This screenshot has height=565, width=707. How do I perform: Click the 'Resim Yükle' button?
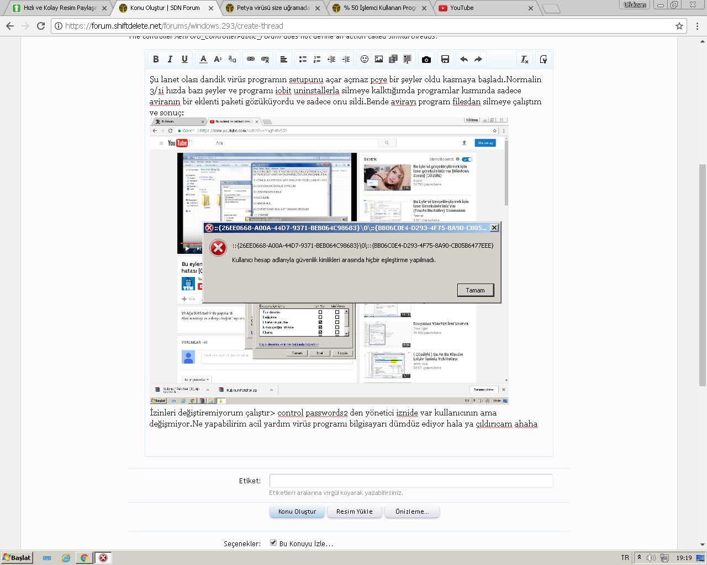click(355, 511)
